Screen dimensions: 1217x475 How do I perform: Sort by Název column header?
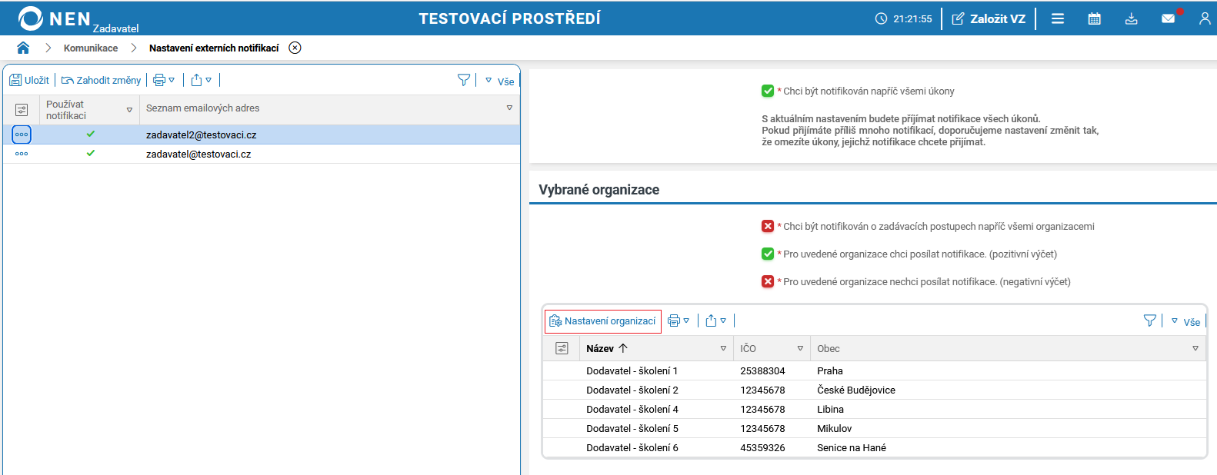(607, 348)
